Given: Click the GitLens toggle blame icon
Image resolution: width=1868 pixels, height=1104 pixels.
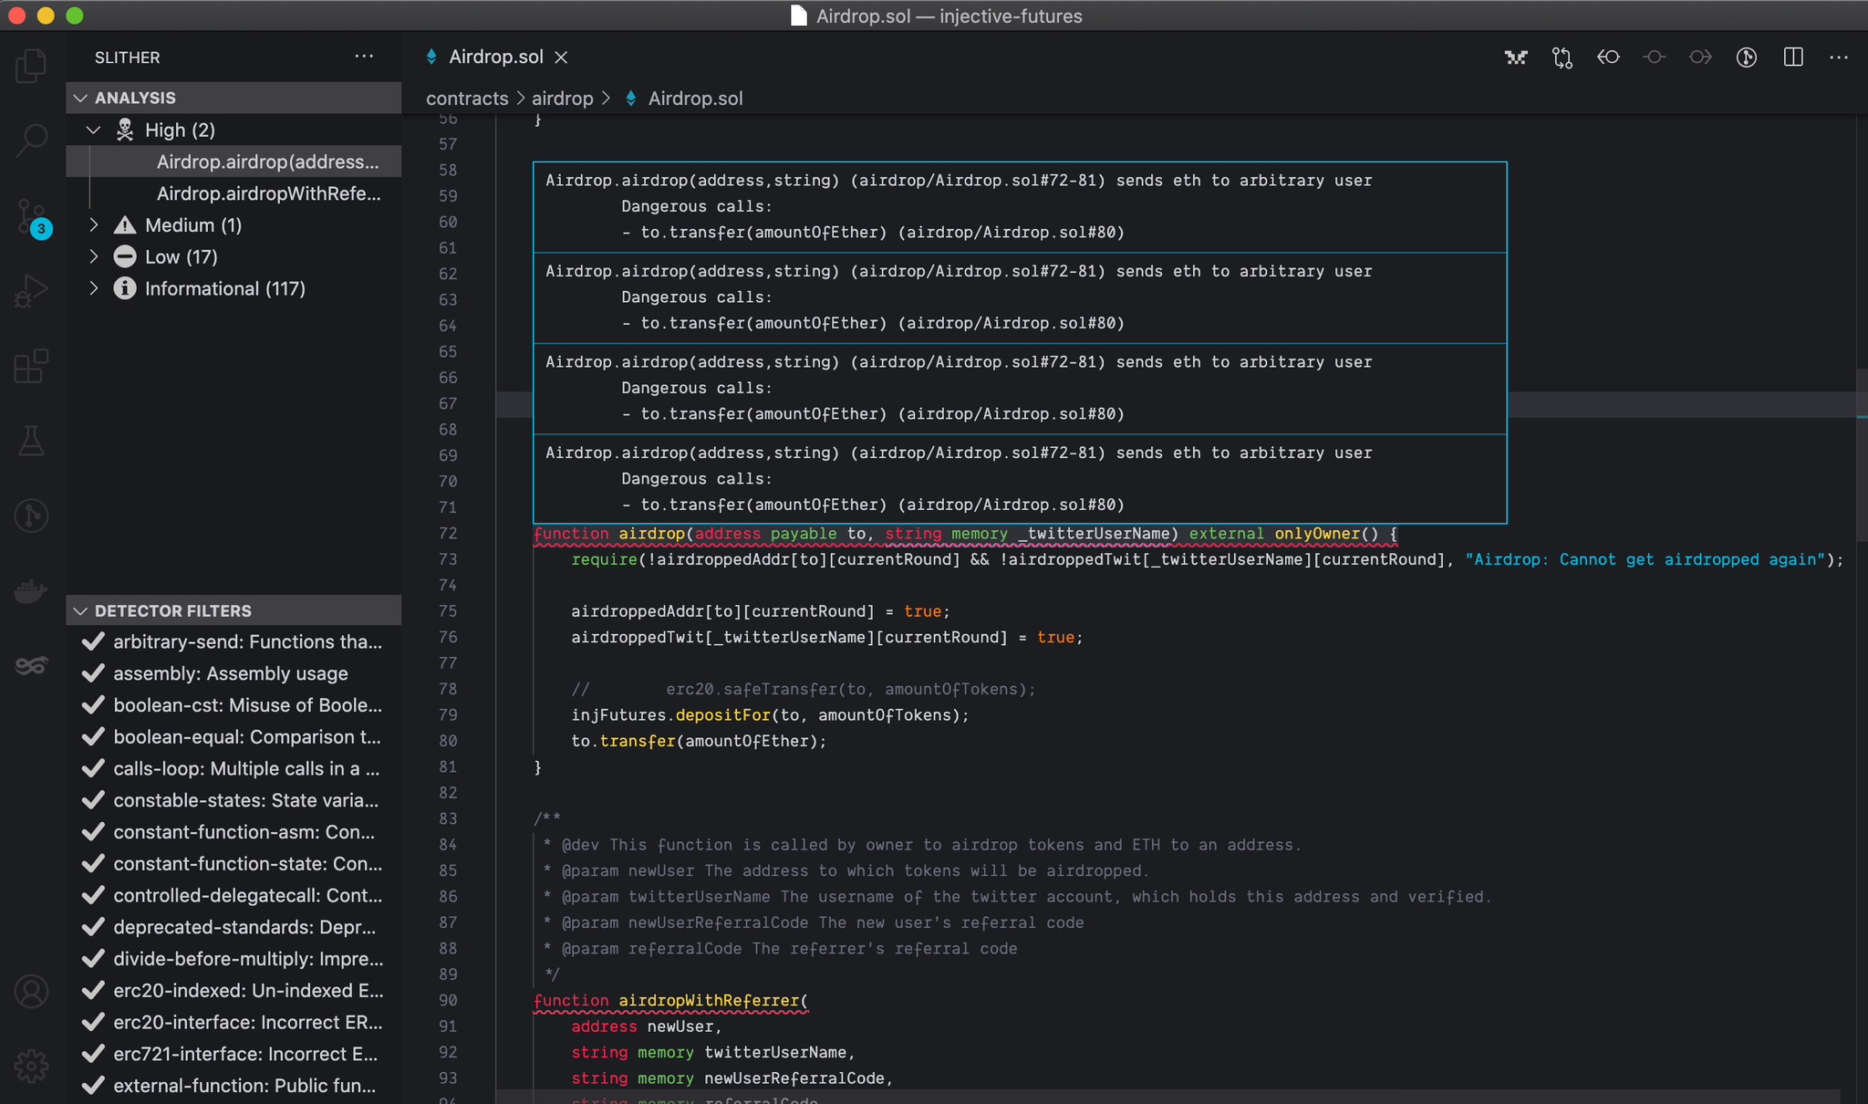Looking at the screenshot, I should click(x=1747, y=57).
